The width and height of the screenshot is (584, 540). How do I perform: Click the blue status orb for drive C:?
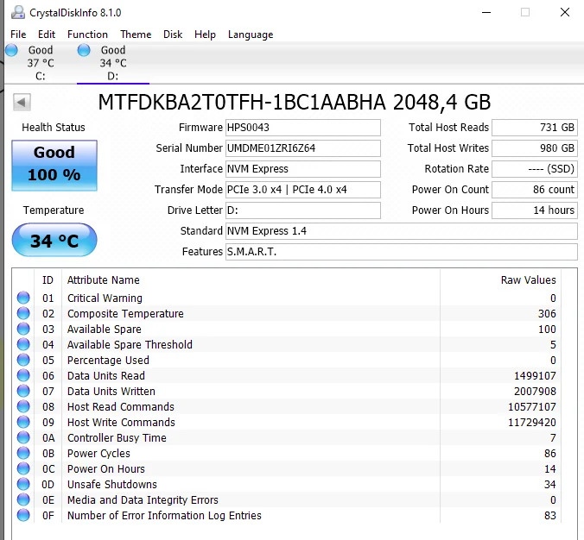coord(11,50)
